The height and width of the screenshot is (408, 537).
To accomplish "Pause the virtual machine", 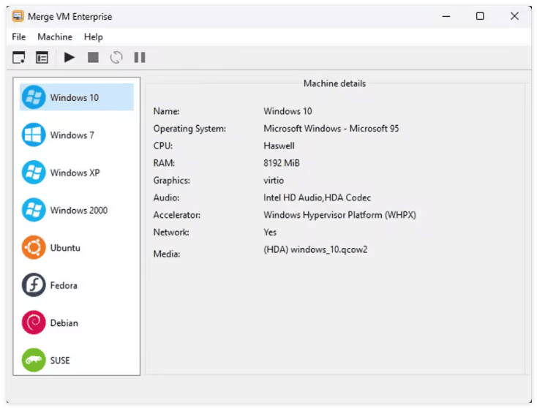I will pos(140,57).
